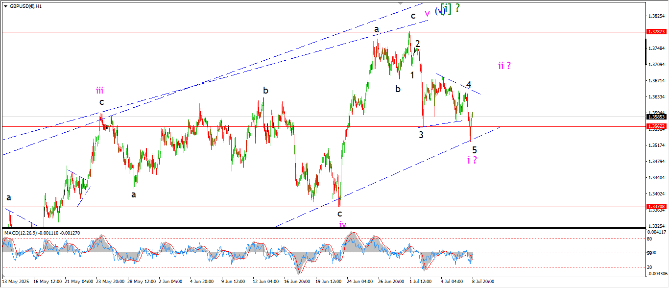Select the magenta 'iii' wave label

click(99, 90)
